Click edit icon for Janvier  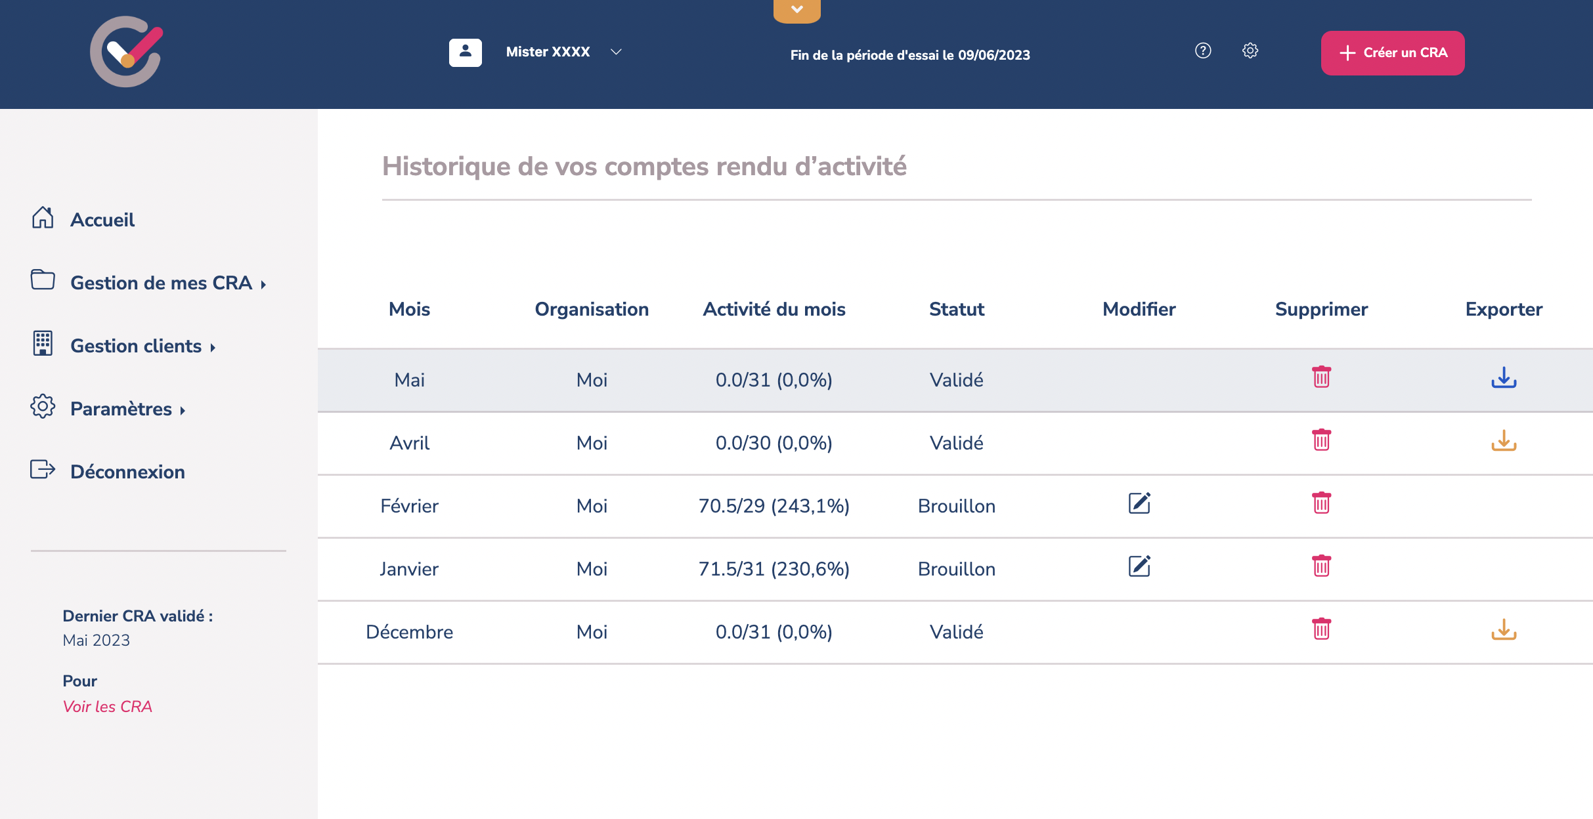tap(1139, 566)
